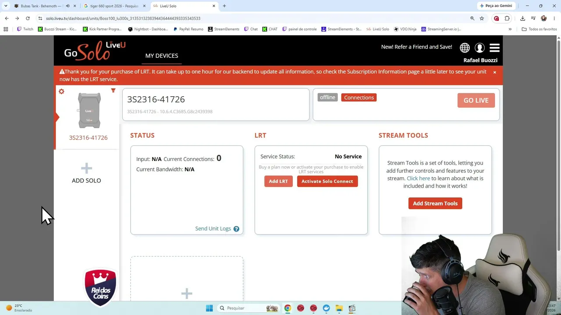Click the ADD SOLO label
The width and height of the screenshot is (561, 315).
[x=86, y=181]
